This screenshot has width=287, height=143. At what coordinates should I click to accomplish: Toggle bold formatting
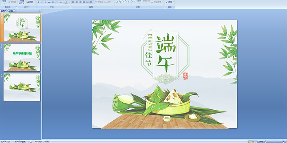[39, 2]
